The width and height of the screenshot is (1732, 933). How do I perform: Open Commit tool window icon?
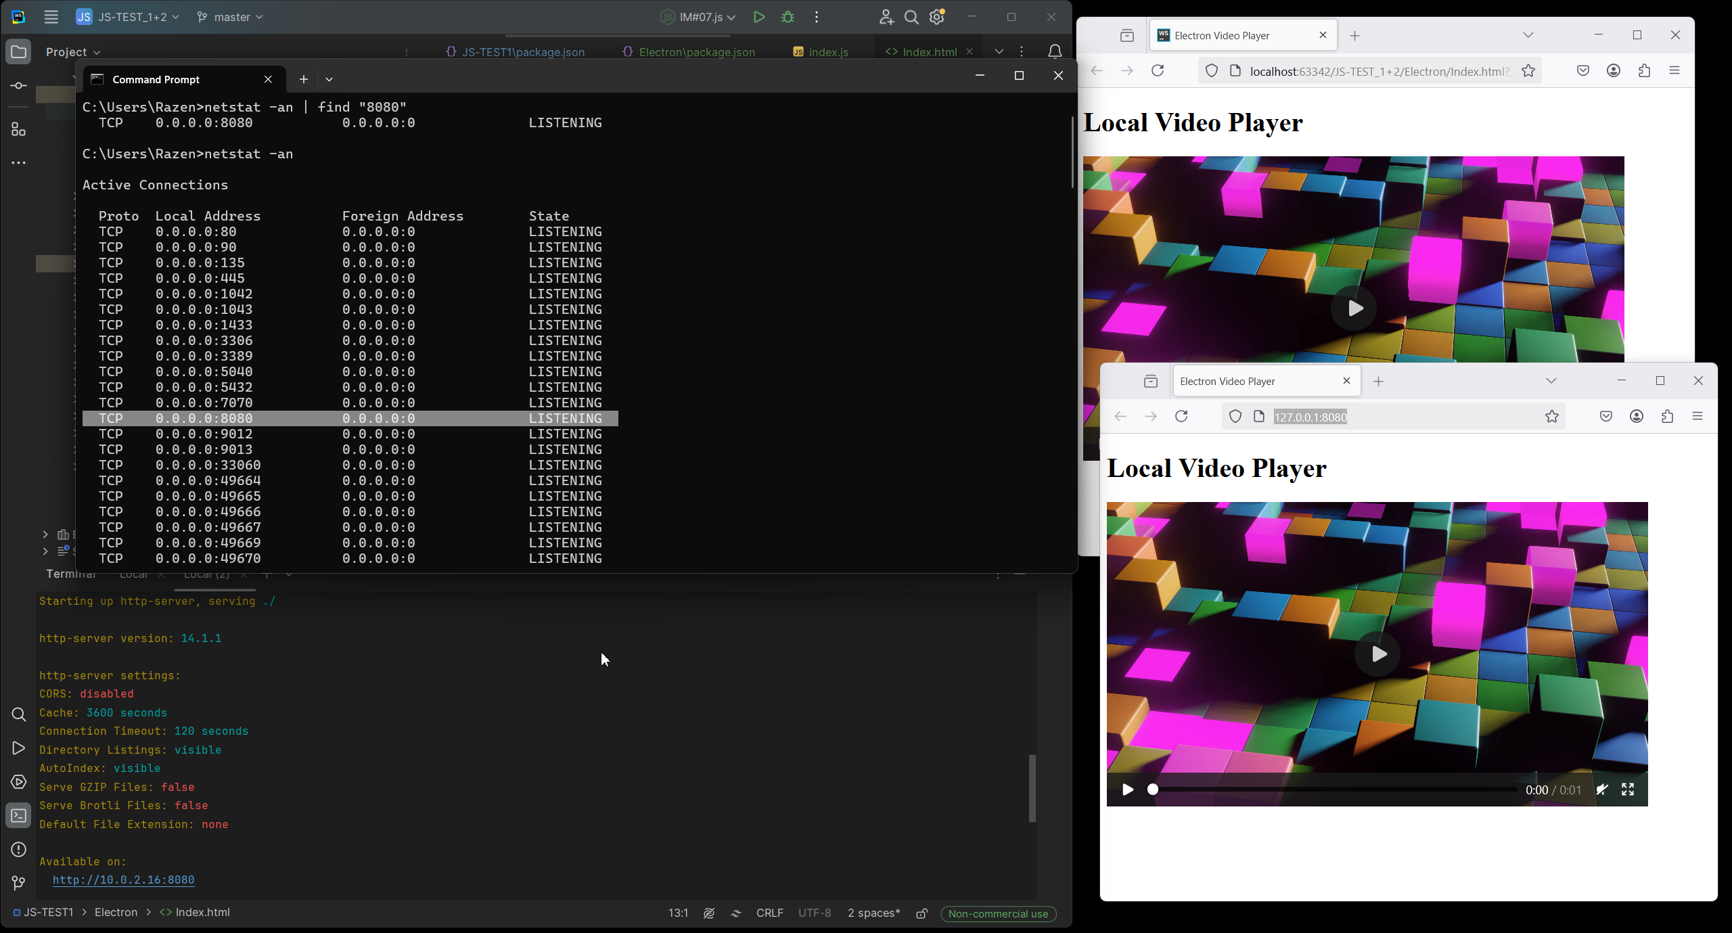18,86
